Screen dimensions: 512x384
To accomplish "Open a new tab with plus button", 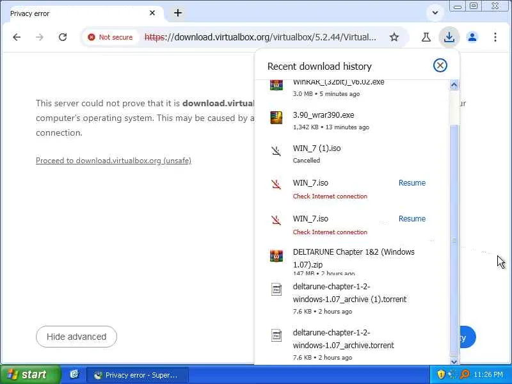I will tap(178, 13).
